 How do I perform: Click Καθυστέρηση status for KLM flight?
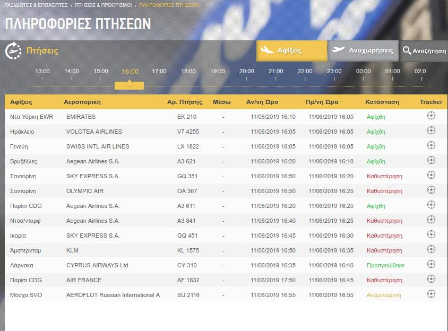[384, 250]
